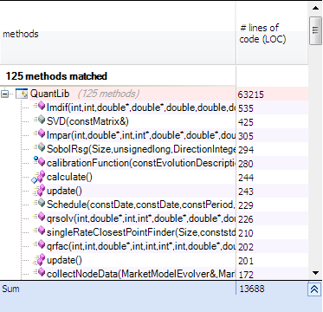The image size is (323, 312).
Task: Sort by # lines of code column header
Action: (x=272, y=34)
